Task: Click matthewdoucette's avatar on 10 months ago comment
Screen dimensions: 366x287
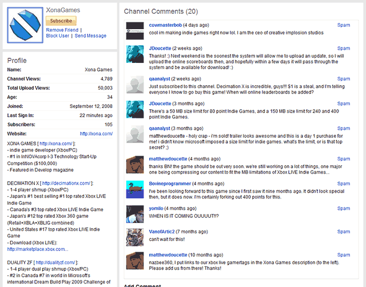Action: [135, 261]
